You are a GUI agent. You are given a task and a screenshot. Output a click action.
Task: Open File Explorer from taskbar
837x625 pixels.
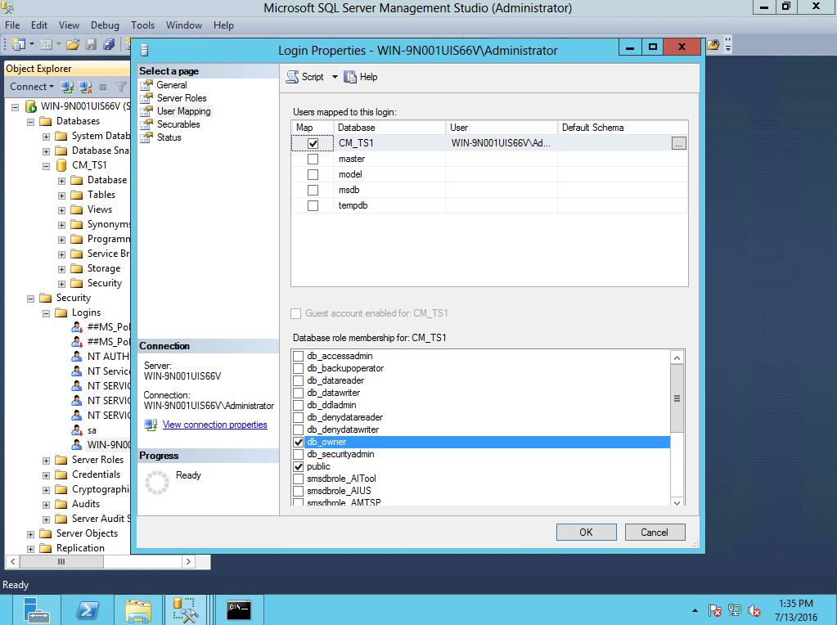[x=138, y=610]
